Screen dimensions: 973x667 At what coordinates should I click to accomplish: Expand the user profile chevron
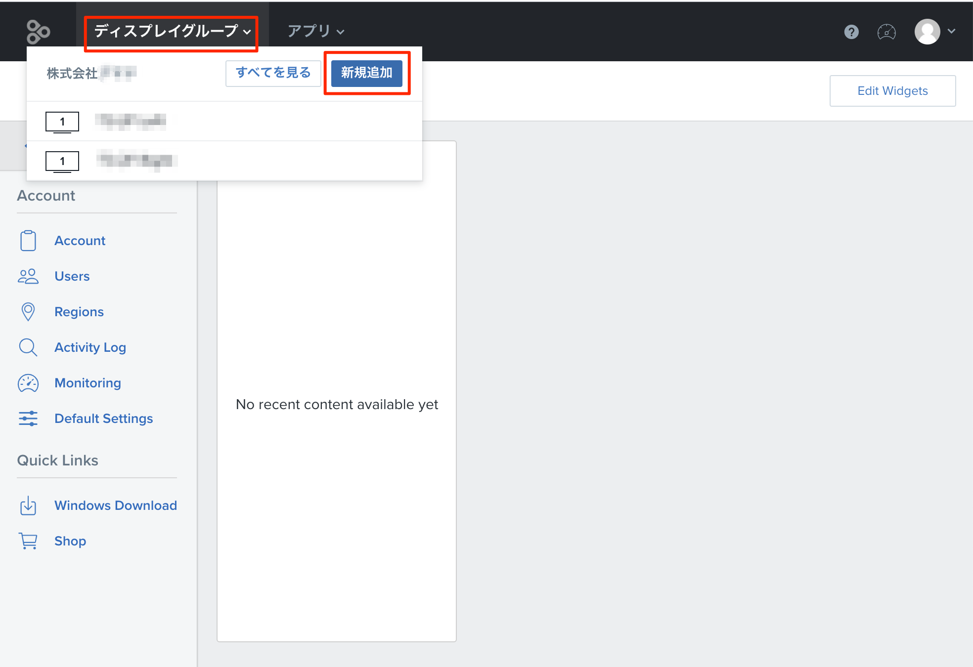click(x=951, y=32)
